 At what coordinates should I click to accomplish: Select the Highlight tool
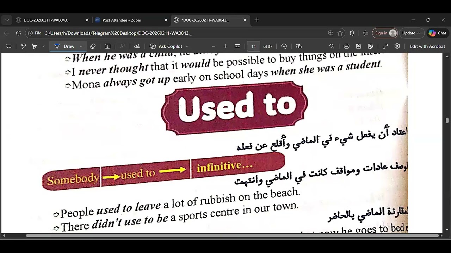(x=35, y=46)
